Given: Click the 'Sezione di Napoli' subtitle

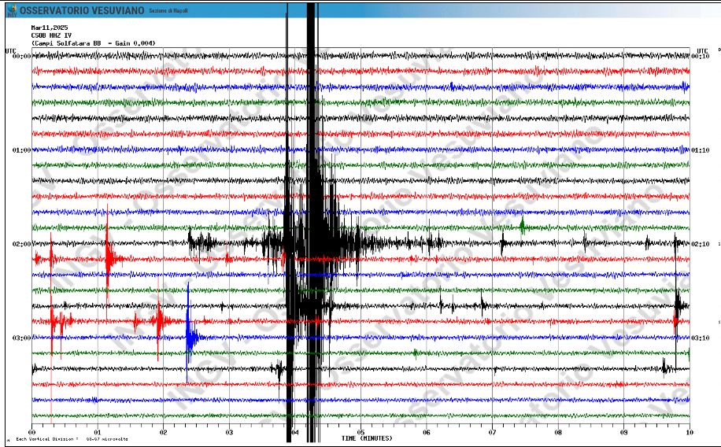Looking at the screenshot, I should [168, 10].
